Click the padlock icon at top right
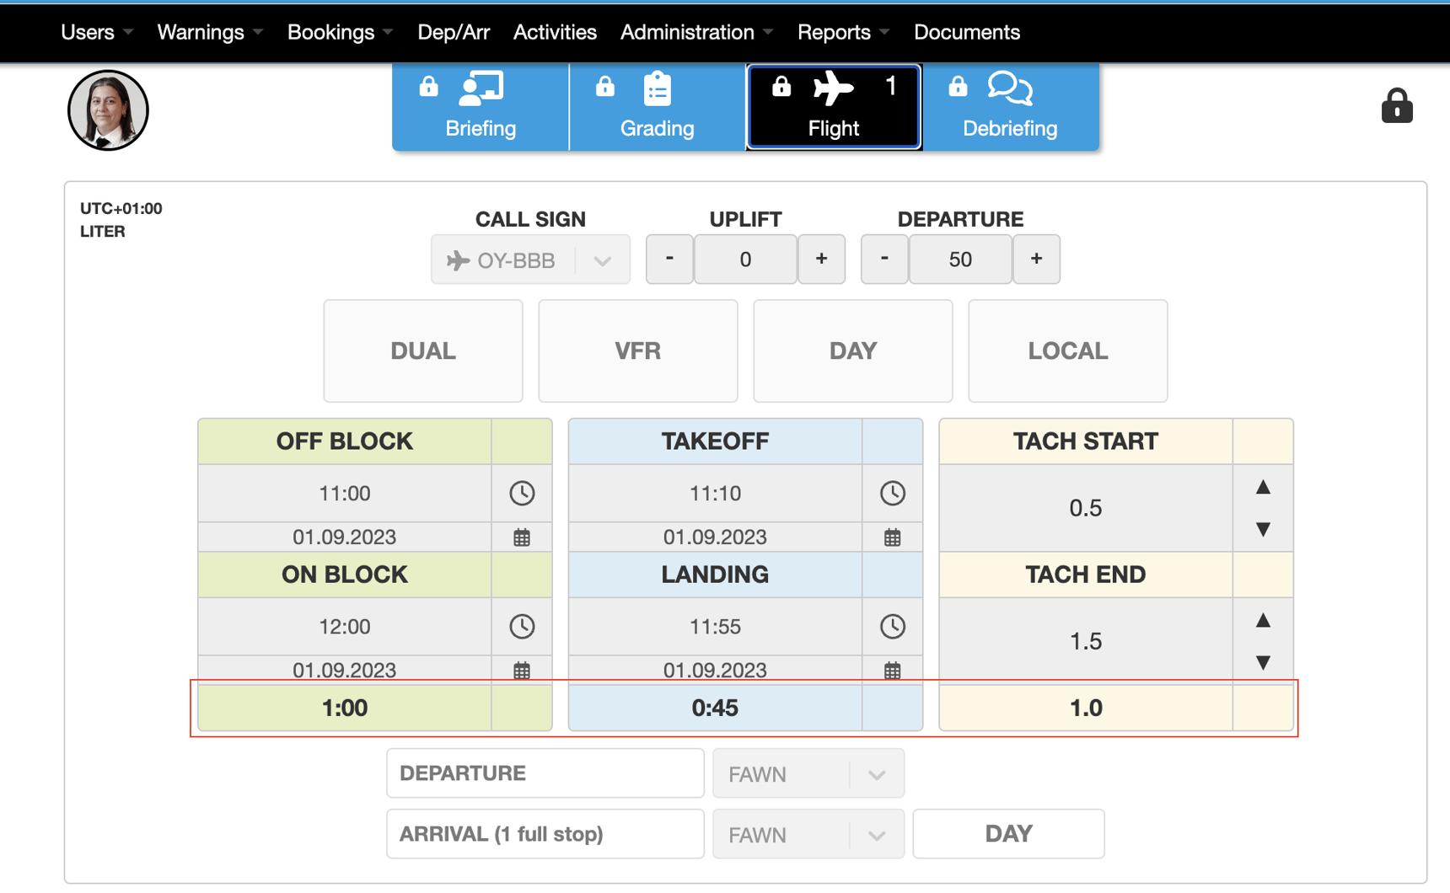The image size is (1450, 893). coord(1396,106)
